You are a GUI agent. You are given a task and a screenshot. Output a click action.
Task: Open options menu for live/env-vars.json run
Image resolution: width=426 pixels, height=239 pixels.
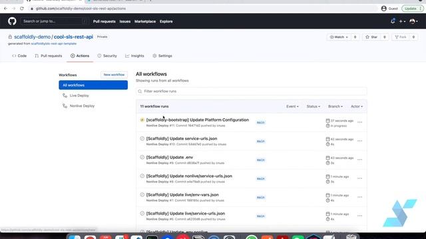click(x=359, y=197)
